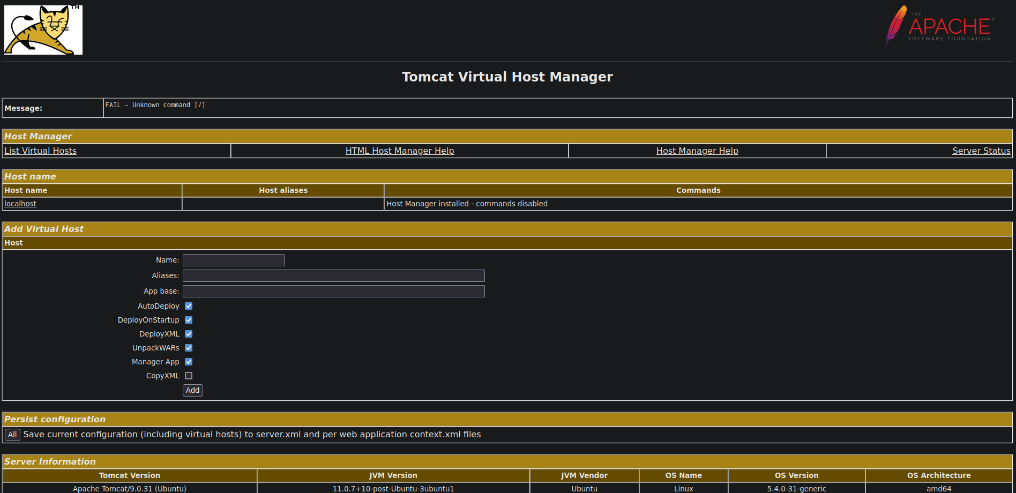Click the 'Ubuntu' JVM vendor cell
1016x493 pixels.
pyautogui.click(x=584, y=488)
